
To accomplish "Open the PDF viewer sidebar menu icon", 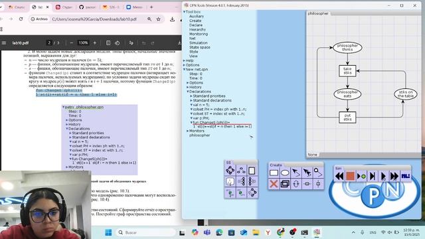I will point(4,42).
